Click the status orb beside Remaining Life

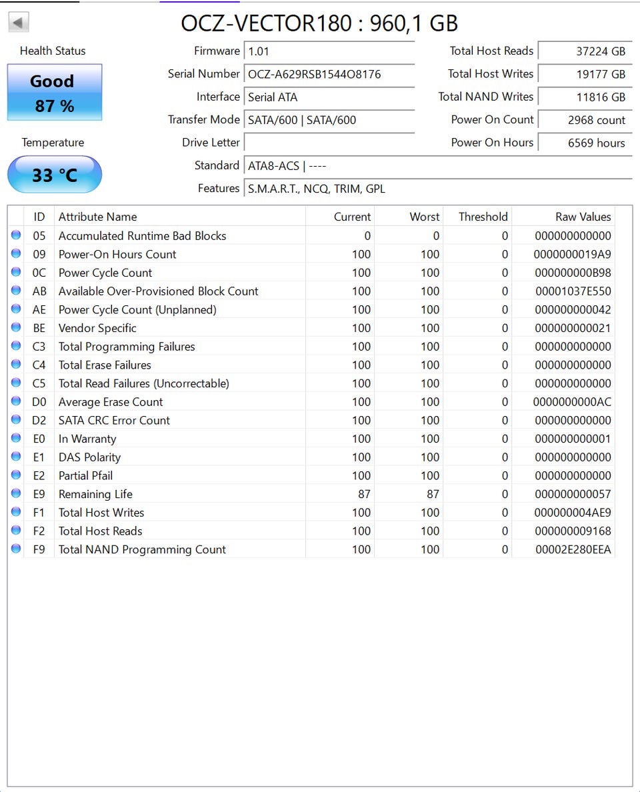point(16,493)
